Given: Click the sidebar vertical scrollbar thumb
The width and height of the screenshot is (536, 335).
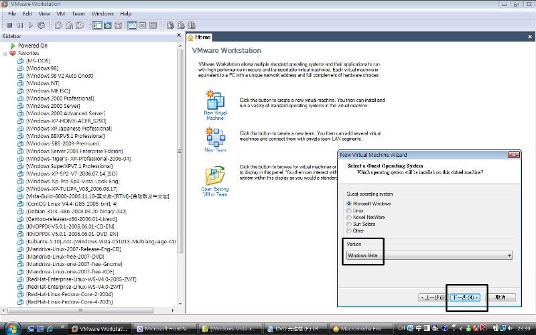Looking at the screenshot, I should pyautogui.click(x=180, y=151).
